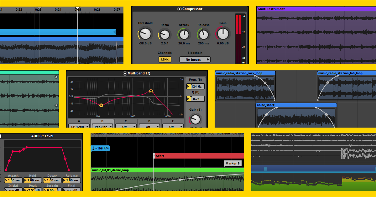Select the Multi Instrument header
Image resolution: width=376 pixels, height=197 pixels.
pos(316,9)
